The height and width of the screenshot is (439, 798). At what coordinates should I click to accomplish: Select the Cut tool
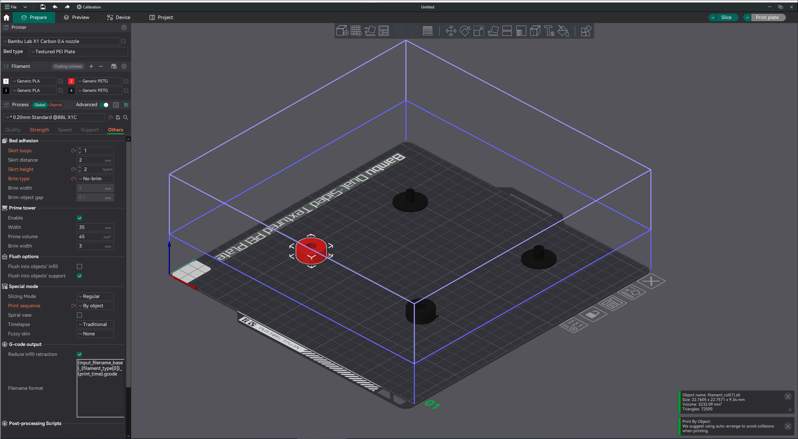[x=507, y=31]
